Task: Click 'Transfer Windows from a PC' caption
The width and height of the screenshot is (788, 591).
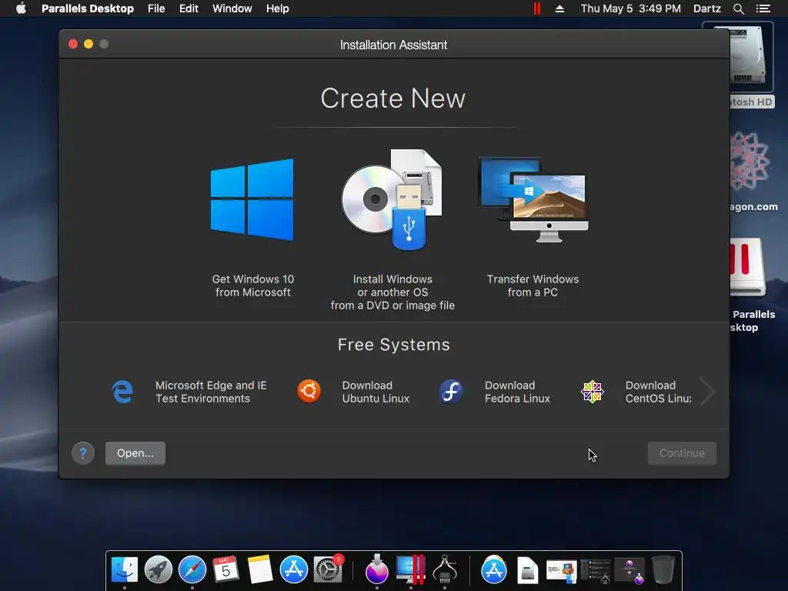Action: [x=533, y=285]
